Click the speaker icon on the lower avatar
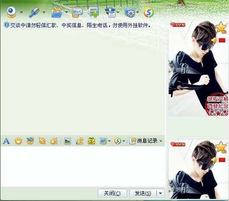Image resolution: width=229 pixels, height=201 pixels. pos(215,160)
